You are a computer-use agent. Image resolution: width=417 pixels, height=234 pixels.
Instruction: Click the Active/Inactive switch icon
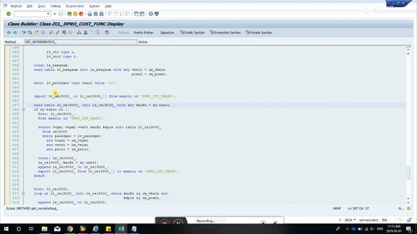tap(30, 32)
